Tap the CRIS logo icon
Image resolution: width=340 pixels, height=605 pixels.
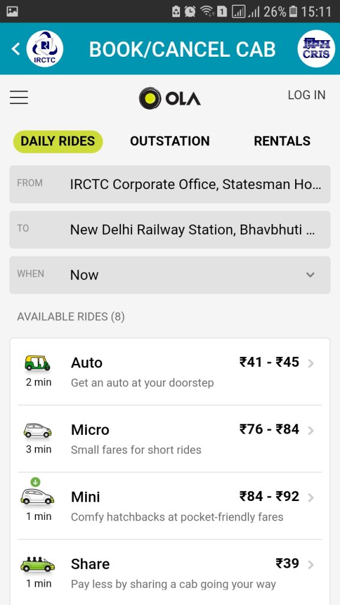coord(316,48)
